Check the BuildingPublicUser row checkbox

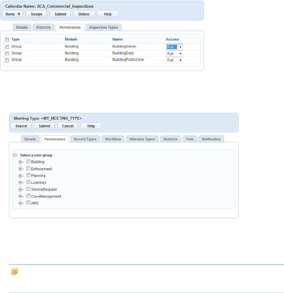(7, 60)
